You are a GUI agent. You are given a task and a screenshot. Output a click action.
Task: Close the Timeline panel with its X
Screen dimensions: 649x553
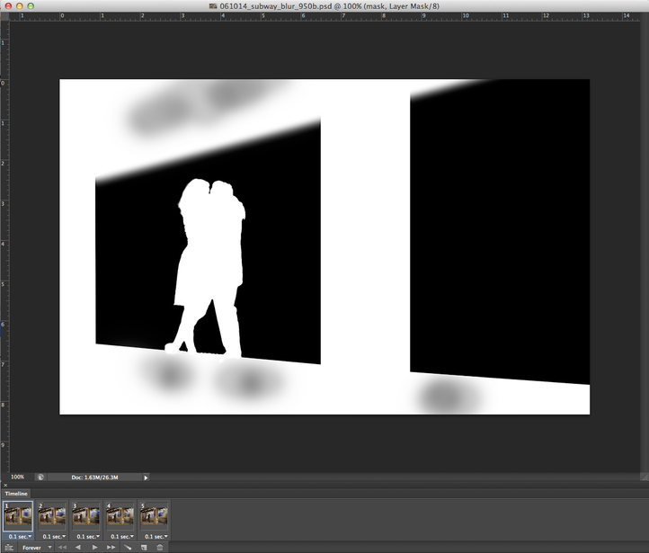5,486
